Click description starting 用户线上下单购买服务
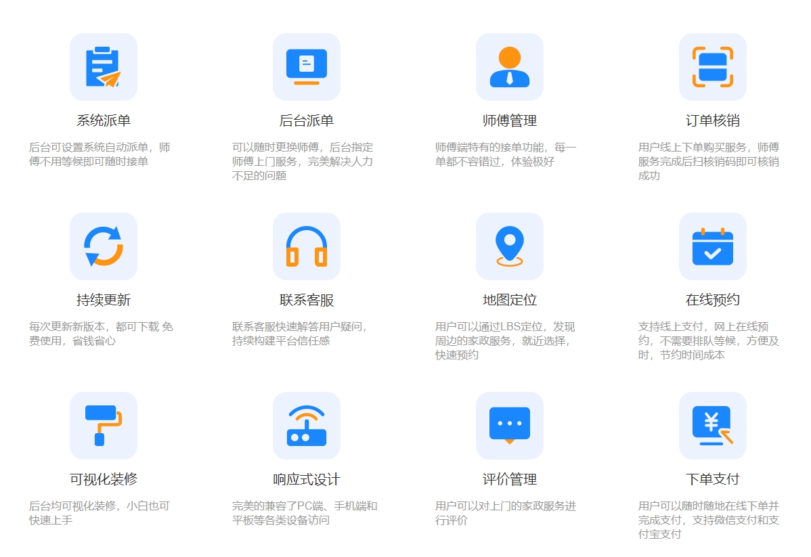This screenshot has height=557, width=811. (709, 161)
